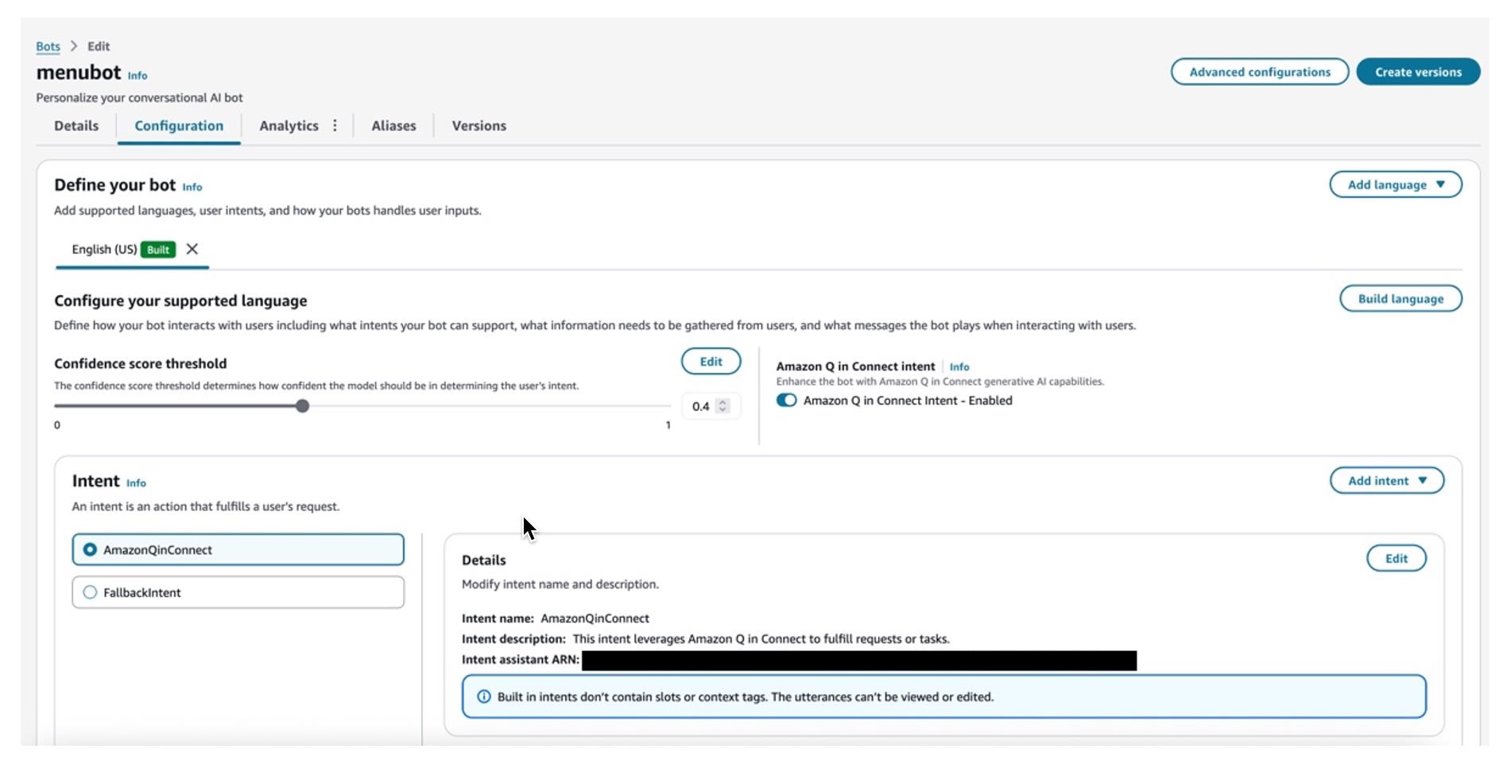The width and height of the screenshot is (1507, 760).
Task: Navigate to Bots breadcrumb link
Action: tap(48, 46)
